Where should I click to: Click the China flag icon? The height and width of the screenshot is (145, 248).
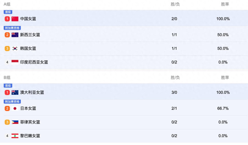point(15,19)
